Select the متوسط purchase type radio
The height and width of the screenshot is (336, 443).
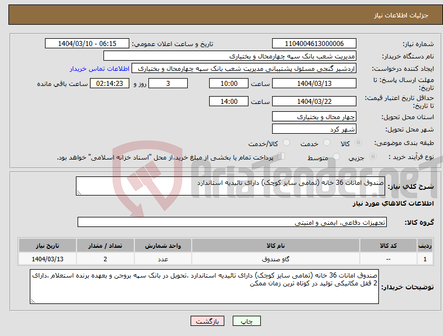(x=336, y=157)
